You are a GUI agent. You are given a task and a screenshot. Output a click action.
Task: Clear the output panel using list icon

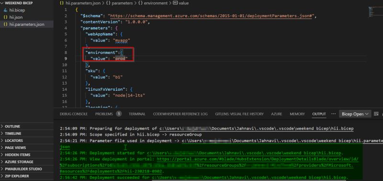click(376, 114)
